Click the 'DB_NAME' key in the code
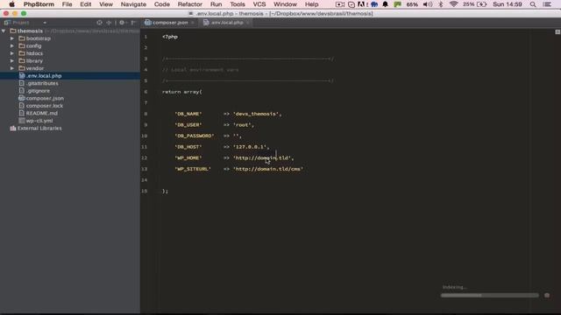The image size is (561, 315). point(188,114)
